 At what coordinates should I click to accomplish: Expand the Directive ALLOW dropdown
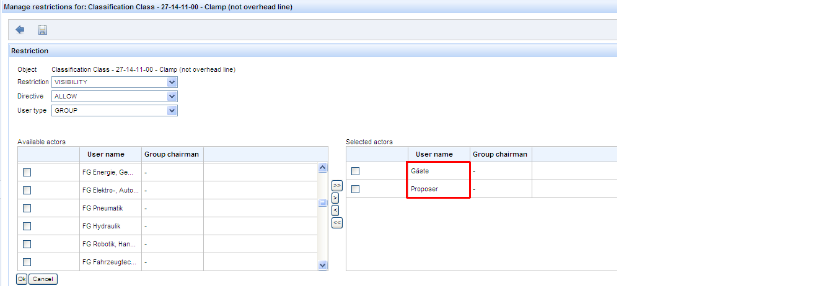click(x=172, y=97)
